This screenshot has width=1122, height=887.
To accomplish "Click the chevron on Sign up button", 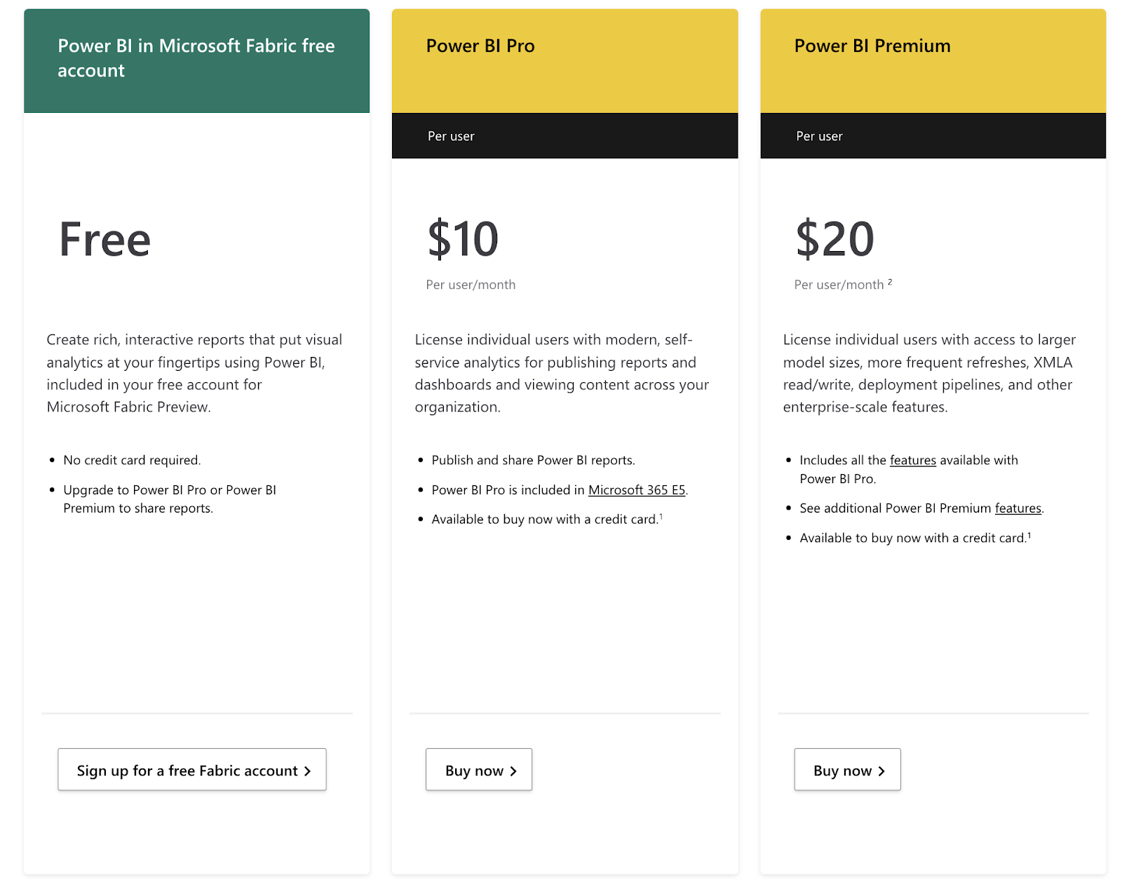I will (307, 770).
